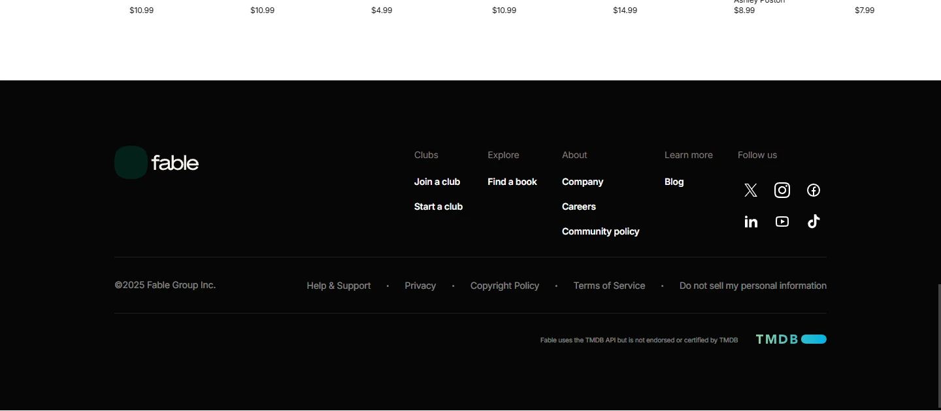Open the YouTube icon link

[x=782, y=222]
